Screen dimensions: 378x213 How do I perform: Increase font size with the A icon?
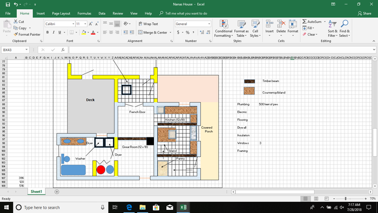tap(91, 24)
